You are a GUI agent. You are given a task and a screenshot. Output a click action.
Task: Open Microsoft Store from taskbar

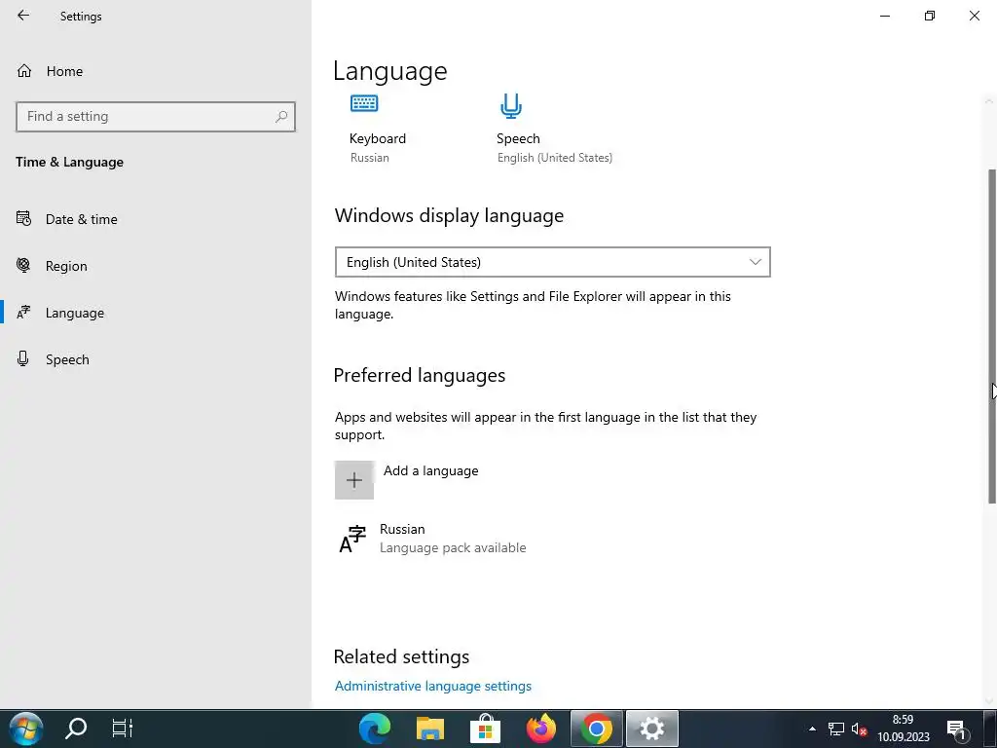coord(485,729)
